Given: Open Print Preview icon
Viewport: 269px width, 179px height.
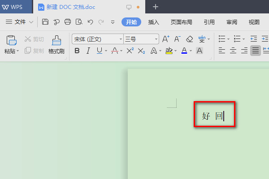Looking at the screenshot, I should pyautogui.click(x=79, y=22).
